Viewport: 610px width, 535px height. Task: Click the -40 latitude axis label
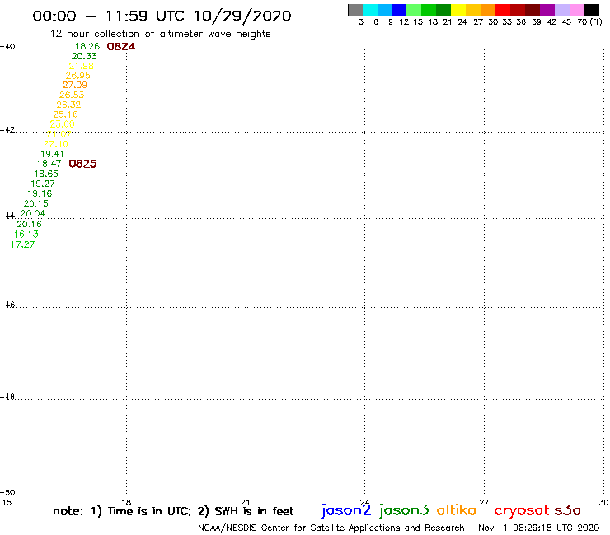(7, 47)
